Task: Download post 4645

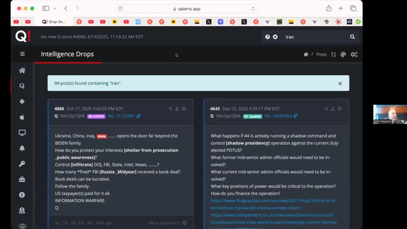Action: [x=333, y=109]
